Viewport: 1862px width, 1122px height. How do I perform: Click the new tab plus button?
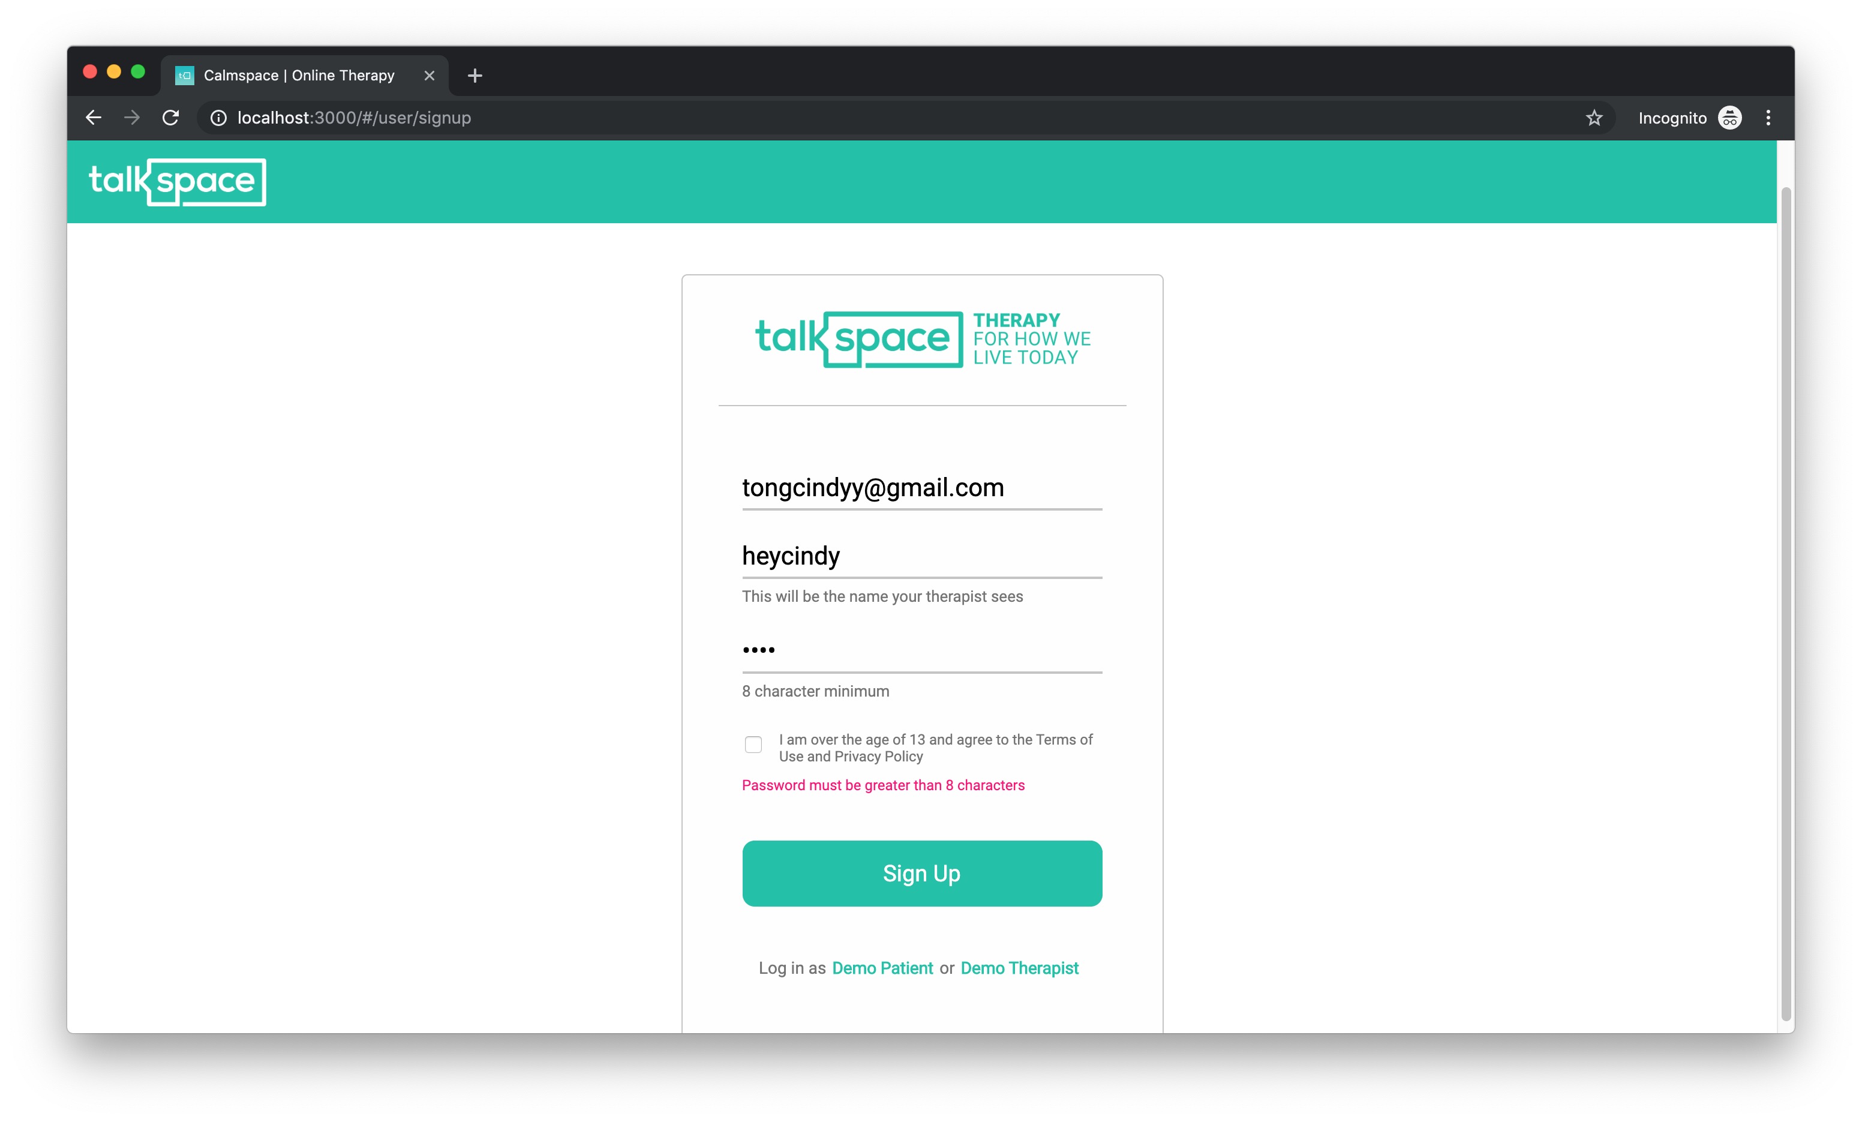click(x=475, y=74)
